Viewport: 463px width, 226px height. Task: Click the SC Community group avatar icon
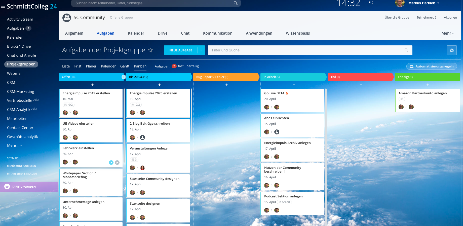pyautogui.click(x=67, y=18)
